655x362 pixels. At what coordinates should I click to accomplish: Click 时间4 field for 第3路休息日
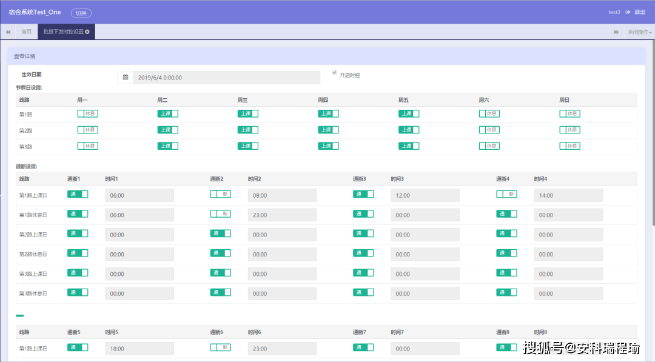[568, 293]
